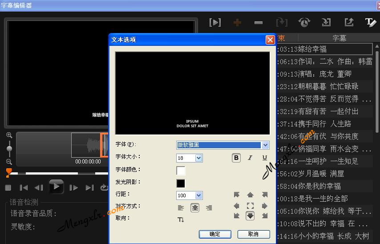
Task: Align subtitle text to the right
Action: (209, 207)
